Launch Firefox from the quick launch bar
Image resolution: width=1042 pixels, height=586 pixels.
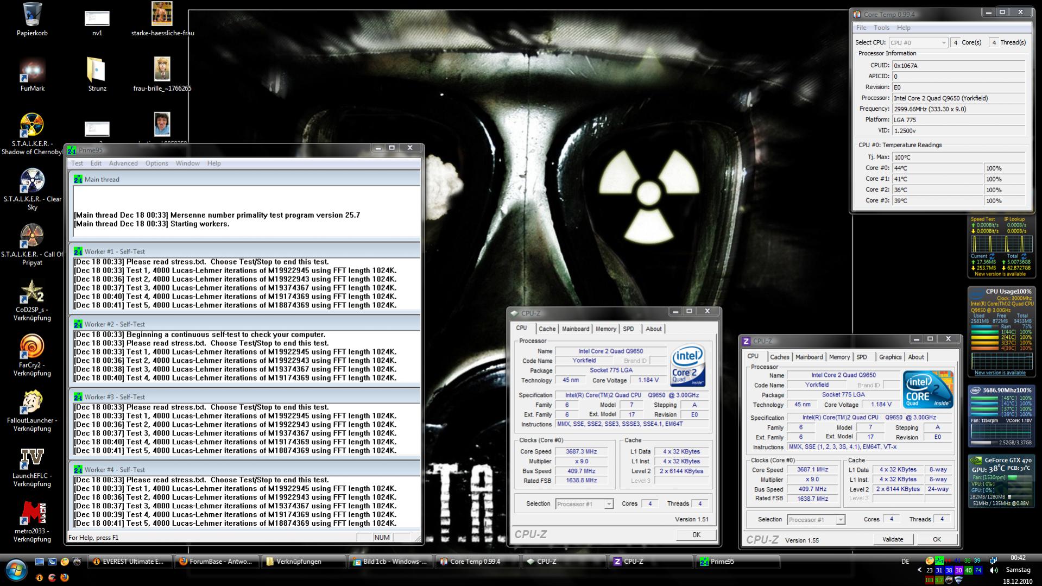click(x=65, y=577)
